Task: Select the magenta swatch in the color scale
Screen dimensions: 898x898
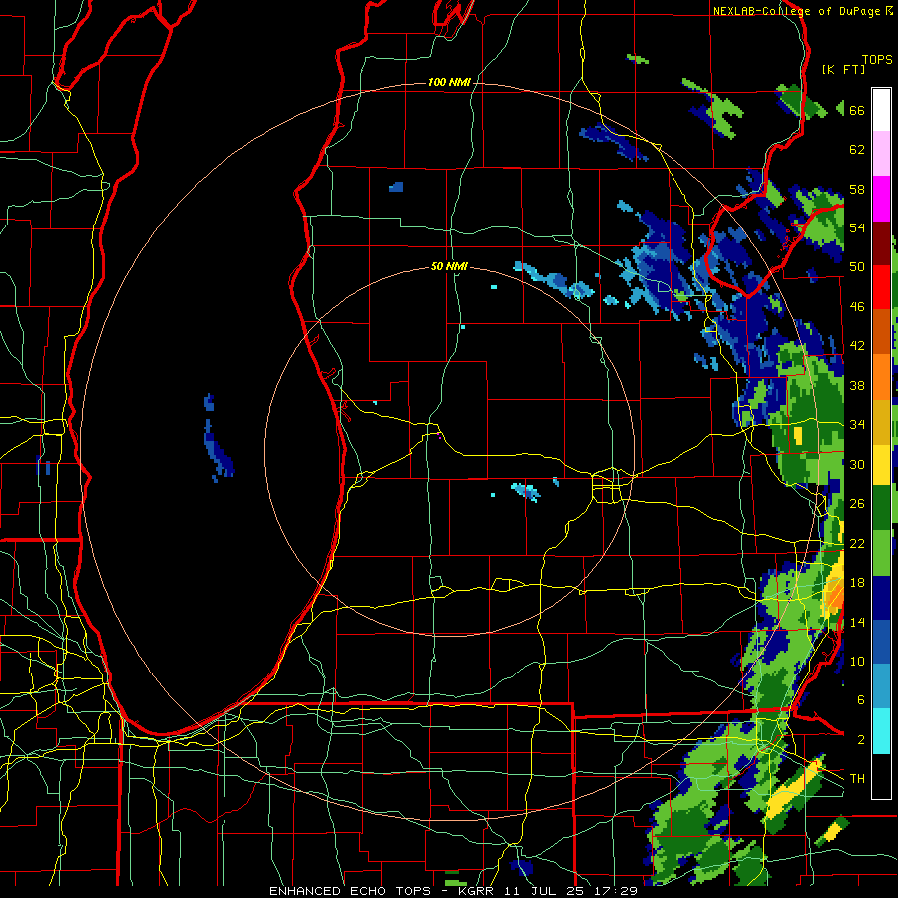Action: 881,199
